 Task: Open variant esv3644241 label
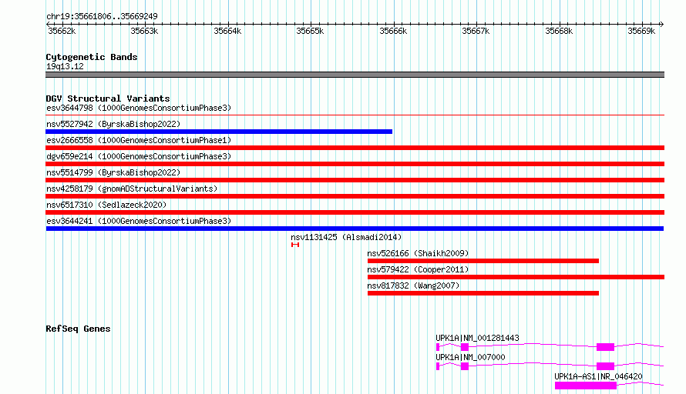139,221
